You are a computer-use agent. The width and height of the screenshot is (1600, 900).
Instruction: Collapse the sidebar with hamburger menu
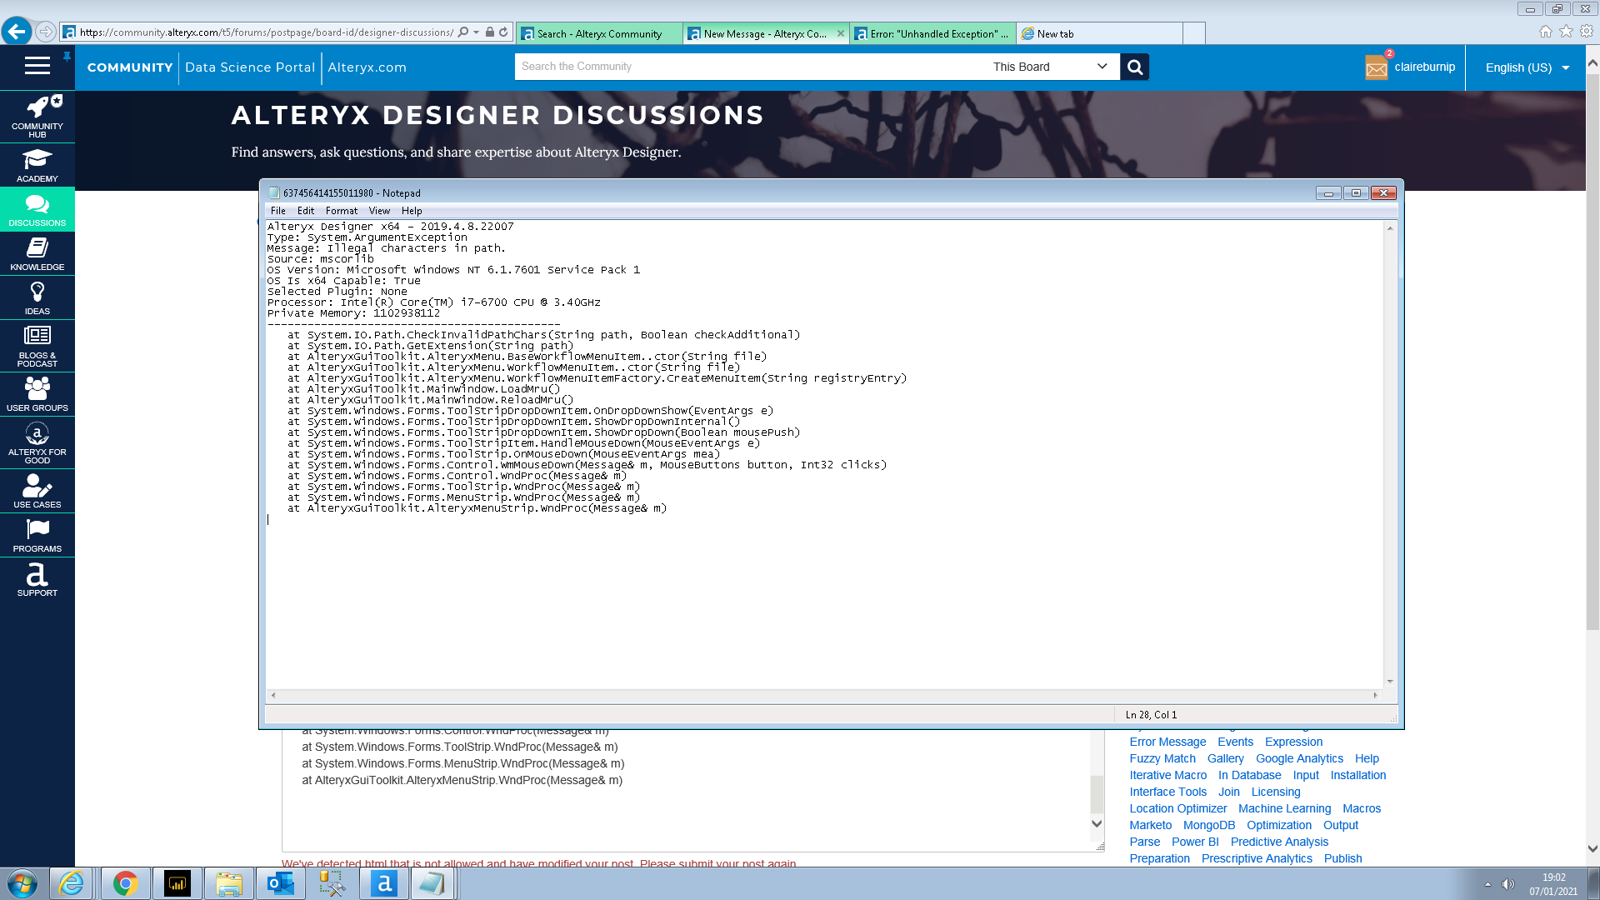[37, 67]
